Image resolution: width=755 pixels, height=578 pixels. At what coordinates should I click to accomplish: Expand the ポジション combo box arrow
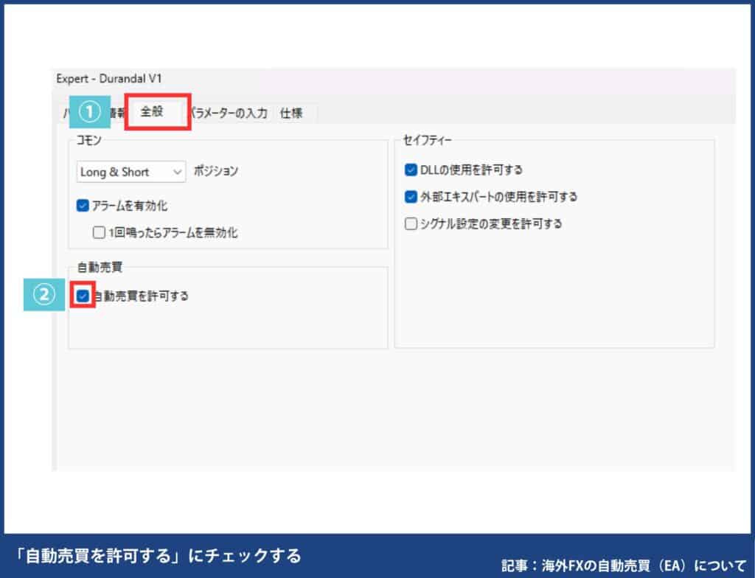[x=177, y=172]
